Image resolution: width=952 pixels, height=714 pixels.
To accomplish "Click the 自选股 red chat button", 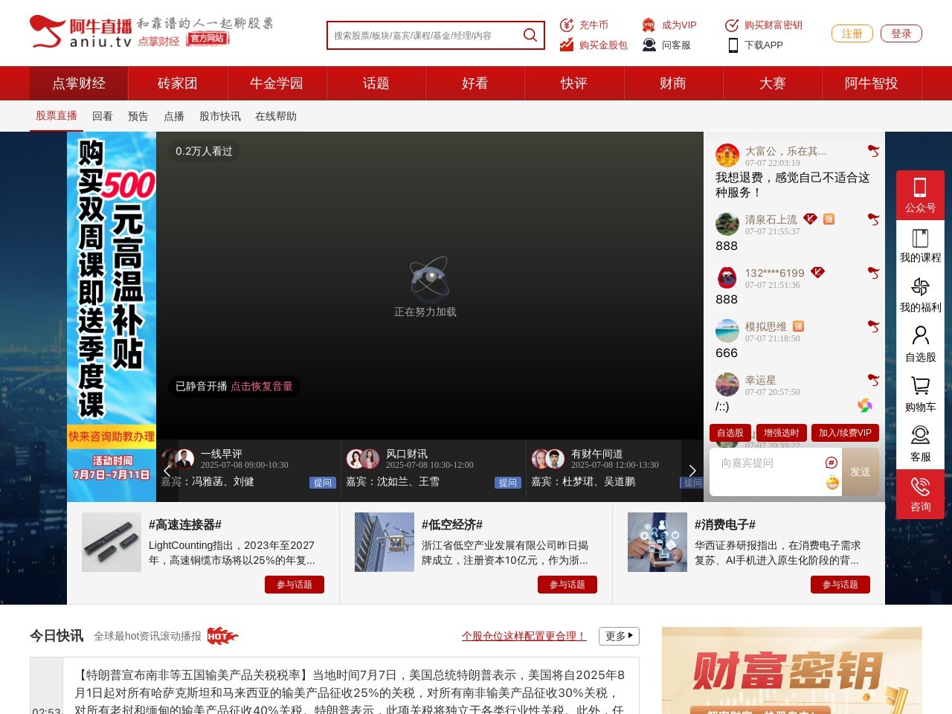I will (730, 433).
